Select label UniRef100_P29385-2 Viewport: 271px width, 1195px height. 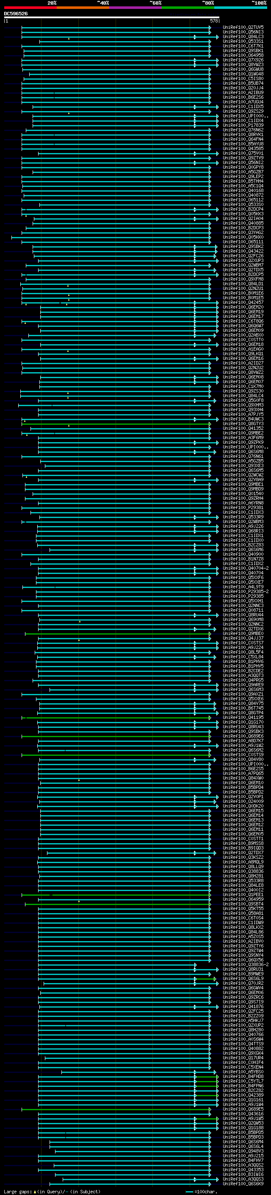point(246,591)
